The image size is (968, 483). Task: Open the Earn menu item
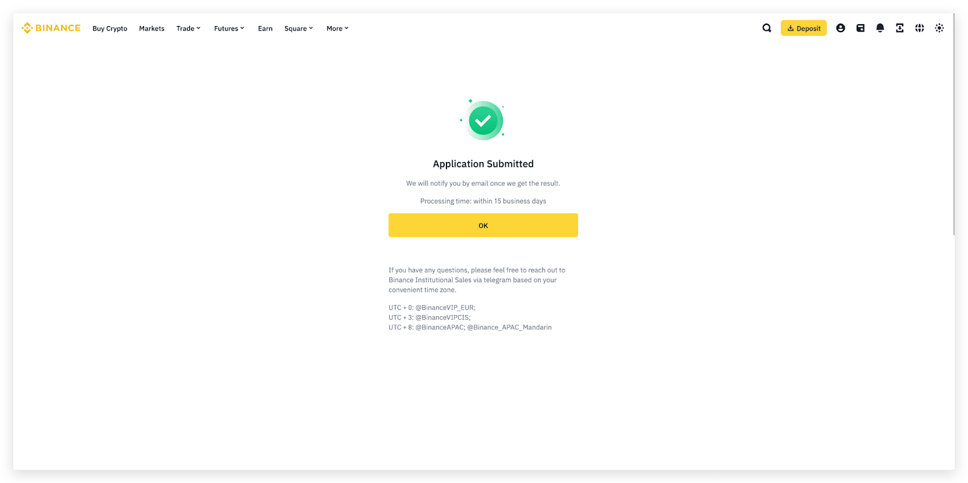pyautogui.click(x=265, y=28)
